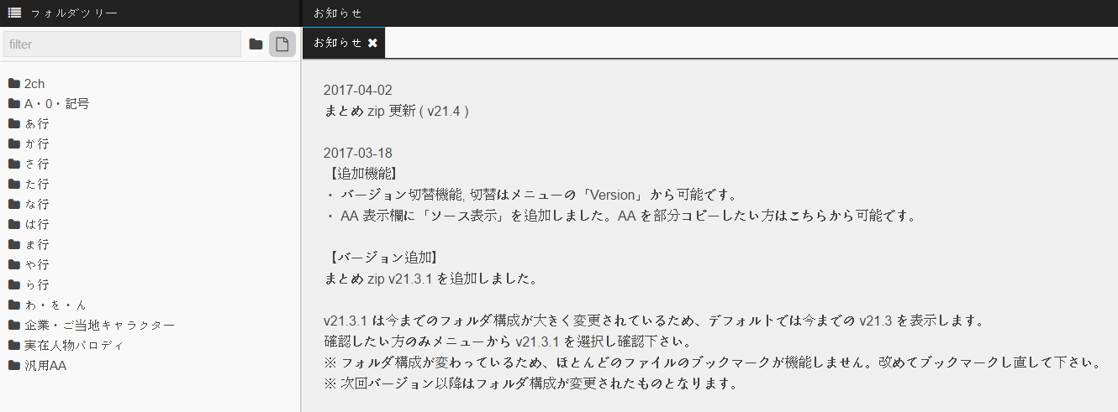Click the ら行 folder icon
This screenshot has height=412, width=1118.
pos(14,284)
